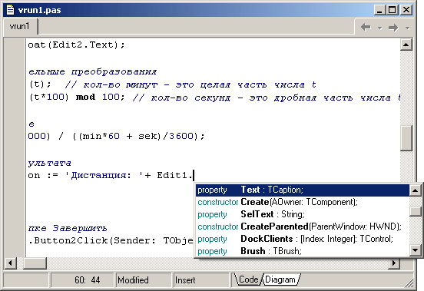The width and height of the screenshot is (424, 291).
Task: Click the completion list scroll down arrow
Action: click(x=416, y=250)
